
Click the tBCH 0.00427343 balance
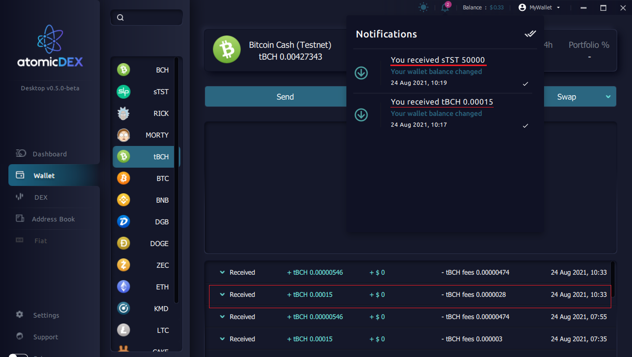click(291, 57)
